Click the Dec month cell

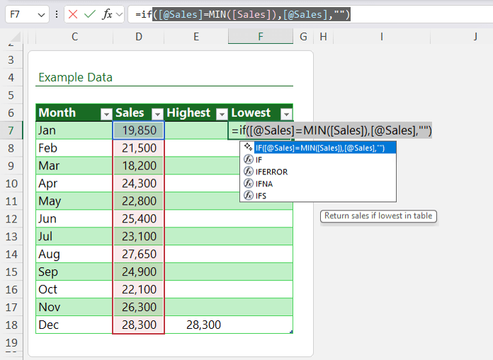coord(74,325)
